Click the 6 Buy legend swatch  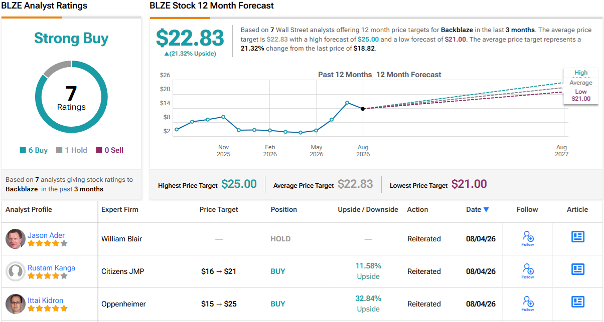[x=23, y=150]
